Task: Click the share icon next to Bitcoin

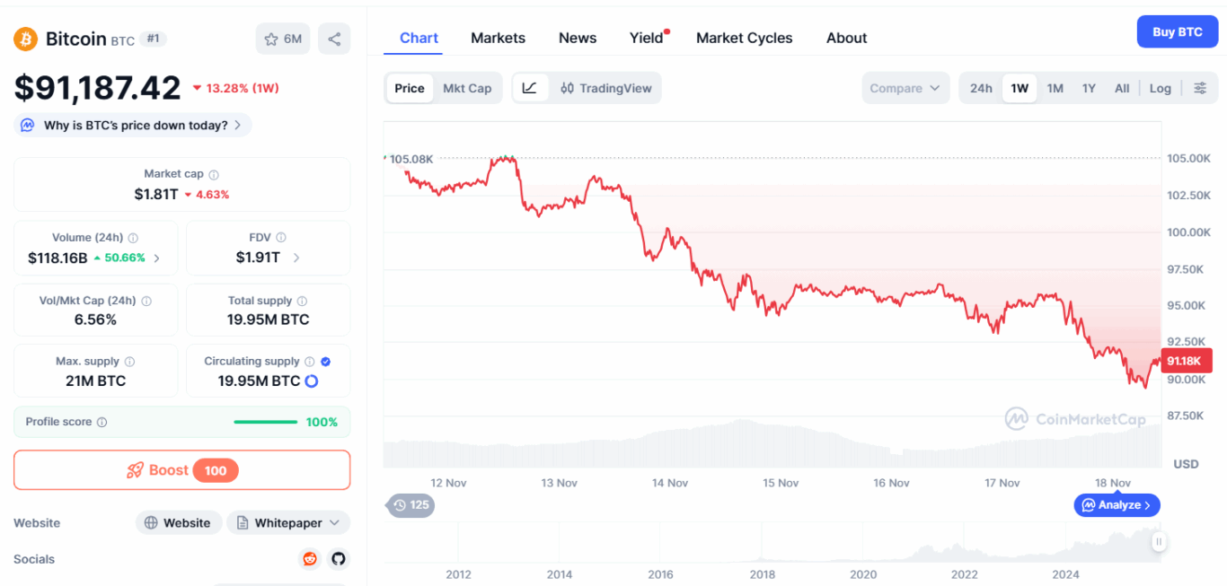Action: pyautogui.click(x=334, y=39)
